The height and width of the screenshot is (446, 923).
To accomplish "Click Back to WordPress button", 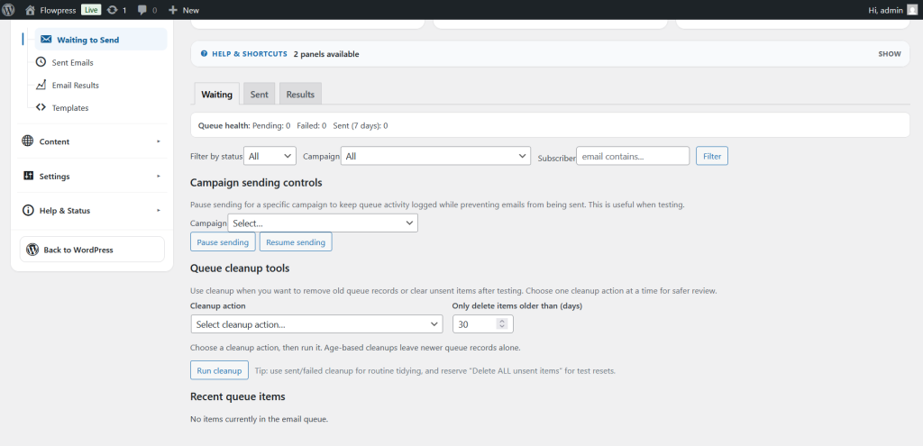I will point(93,250).
